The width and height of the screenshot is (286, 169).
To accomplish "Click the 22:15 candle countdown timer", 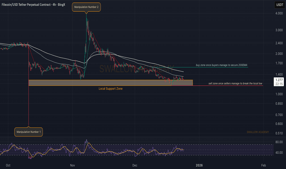I will point(279,84).
